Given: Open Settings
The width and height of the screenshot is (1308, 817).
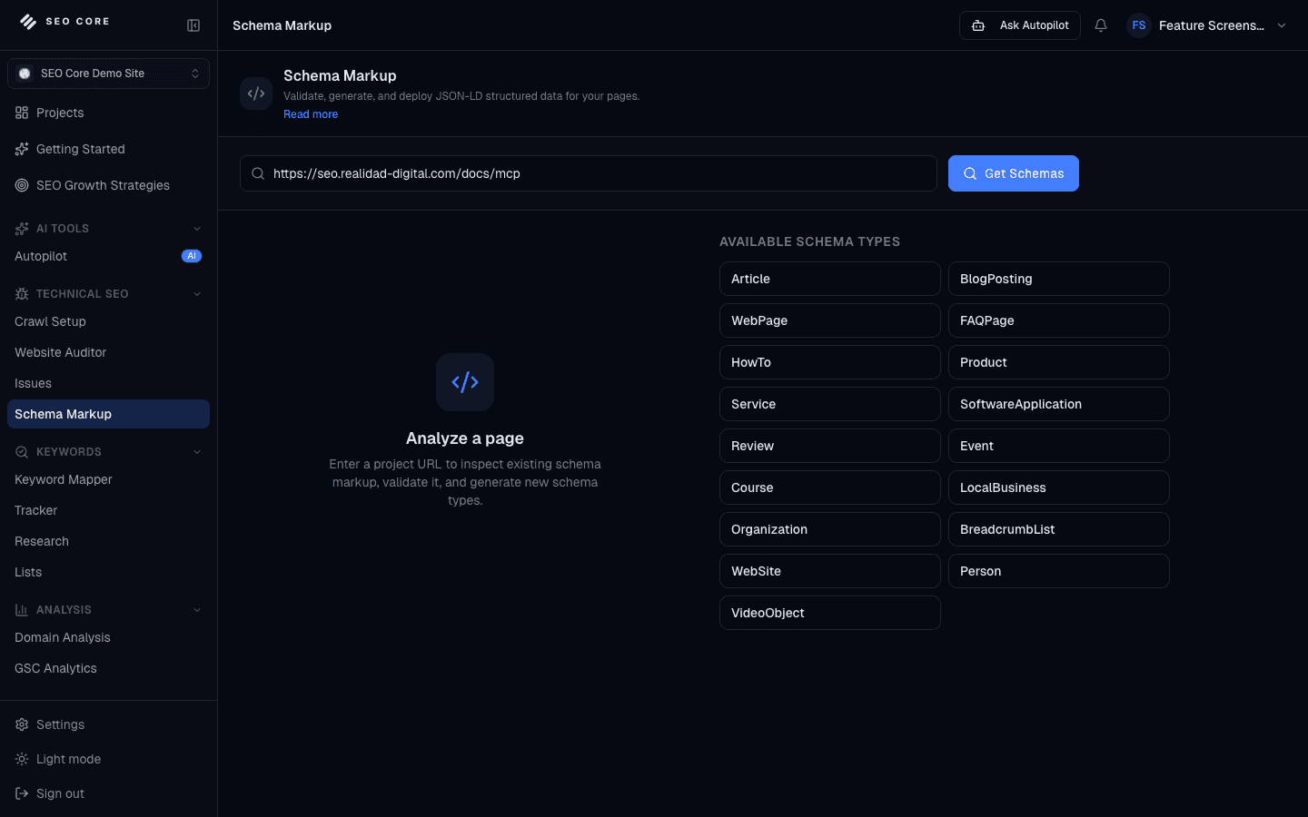Looking at the screenshot, I should click(108, 724).
